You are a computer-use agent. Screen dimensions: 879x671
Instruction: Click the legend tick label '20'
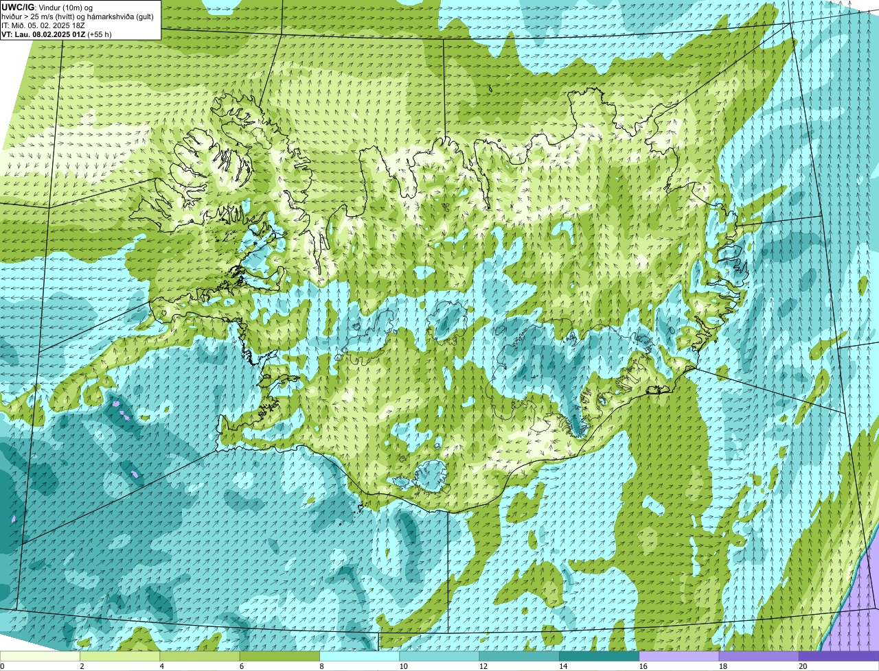click(x=802, y=666)
